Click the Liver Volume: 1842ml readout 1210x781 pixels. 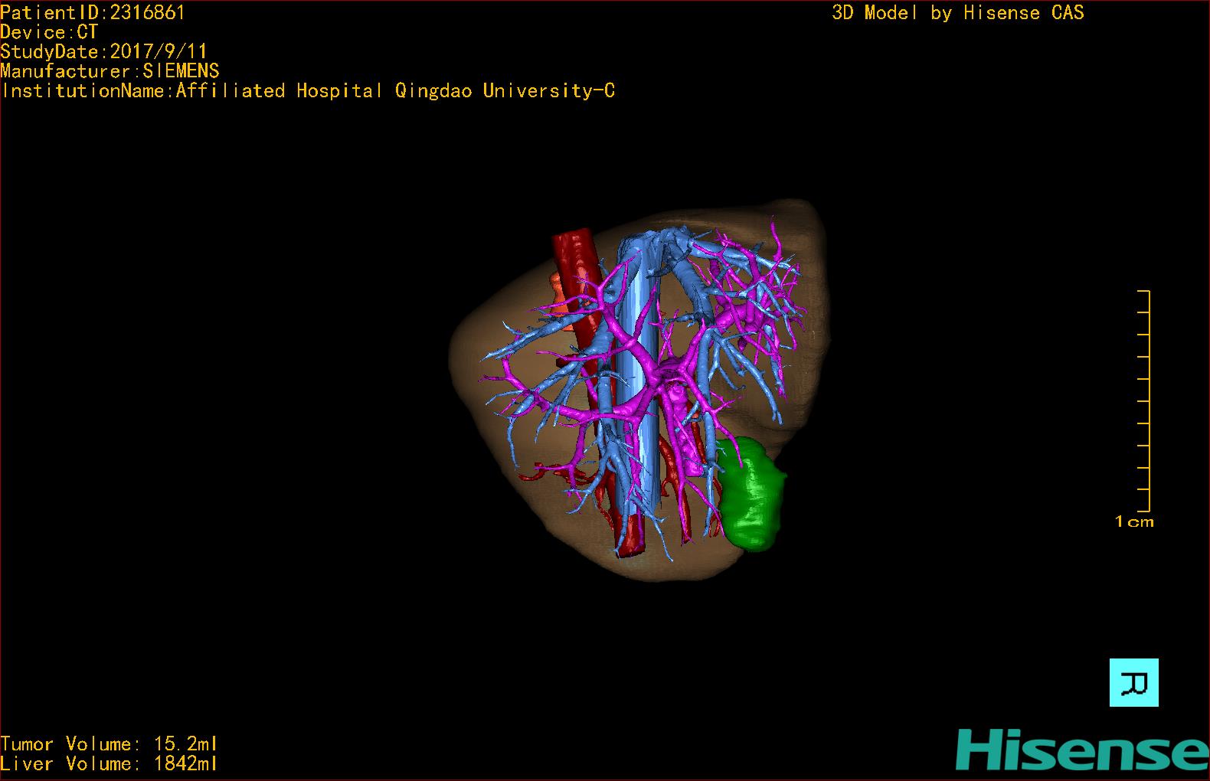coord(109,763)
